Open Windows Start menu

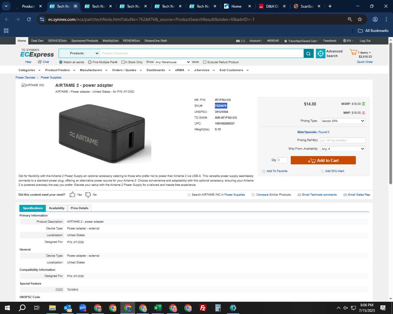[x=7, y=308]
